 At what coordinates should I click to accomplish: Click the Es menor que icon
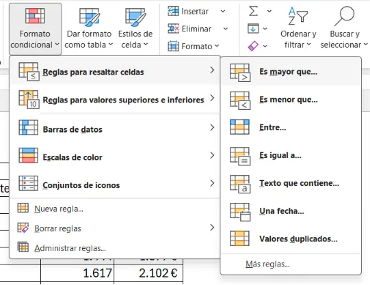pyautogui.click(x=240, y=100)
